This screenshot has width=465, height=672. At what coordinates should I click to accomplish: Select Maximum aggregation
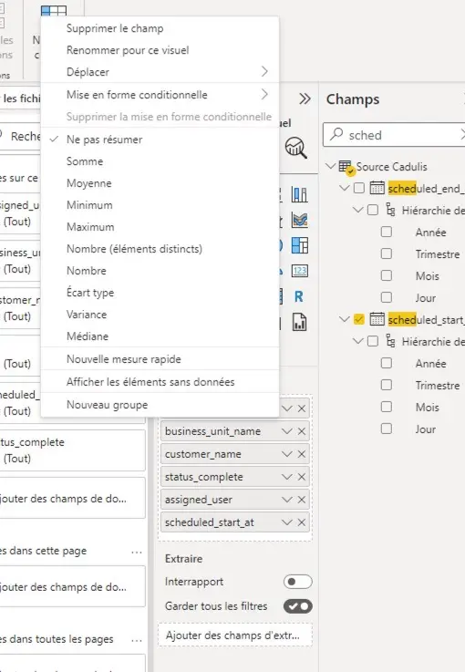(160, 227)
